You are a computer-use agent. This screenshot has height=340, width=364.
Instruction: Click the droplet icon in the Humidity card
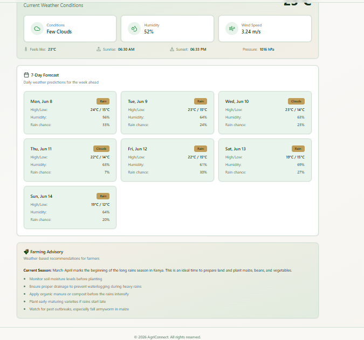point(134,29)
